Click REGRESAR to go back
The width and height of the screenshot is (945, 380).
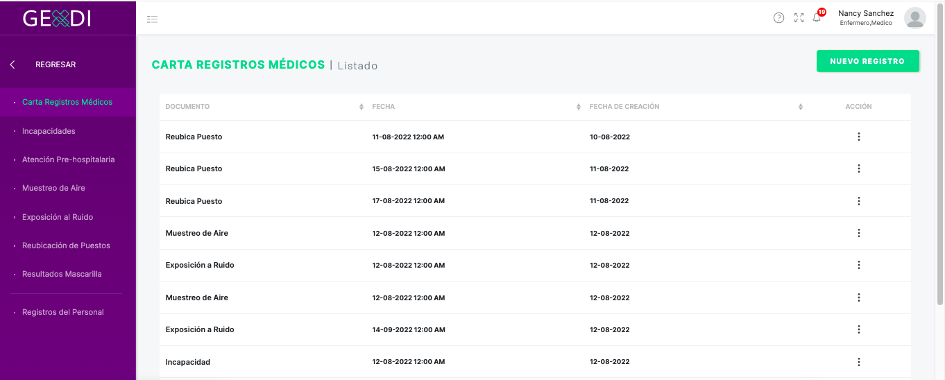pyautogui.click(x=56, y=64)
